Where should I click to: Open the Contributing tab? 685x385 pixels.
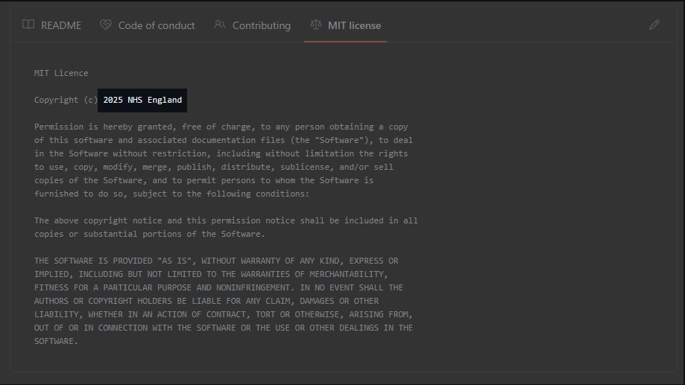coord(261,25)
